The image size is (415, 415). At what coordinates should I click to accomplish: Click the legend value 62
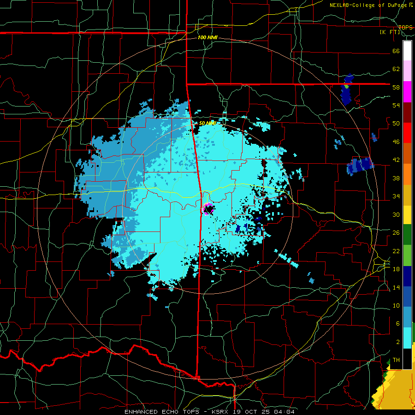[396, 69]
